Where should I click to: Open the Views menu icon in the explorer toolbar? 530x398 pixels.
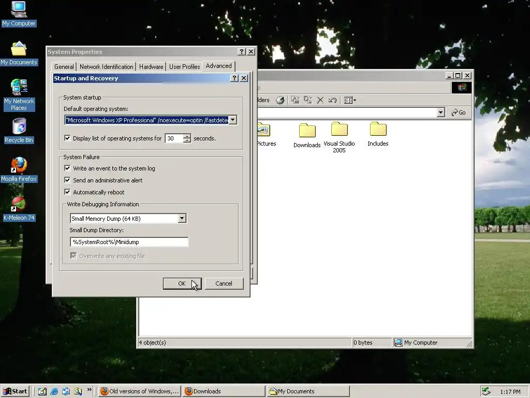pyautogui.click(x=350, y=100)
